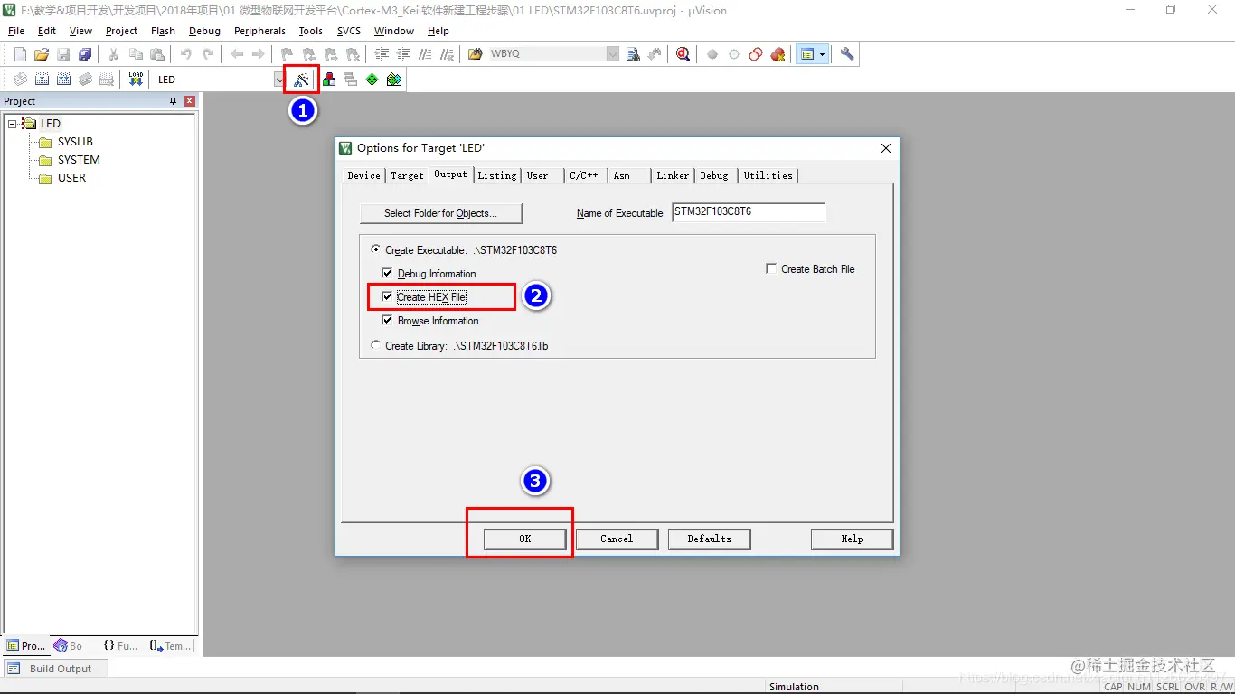Click the Manage Multi-Project Workspace icon
The height and width of the screenshot is (694, 1235).
coord(351,80)
